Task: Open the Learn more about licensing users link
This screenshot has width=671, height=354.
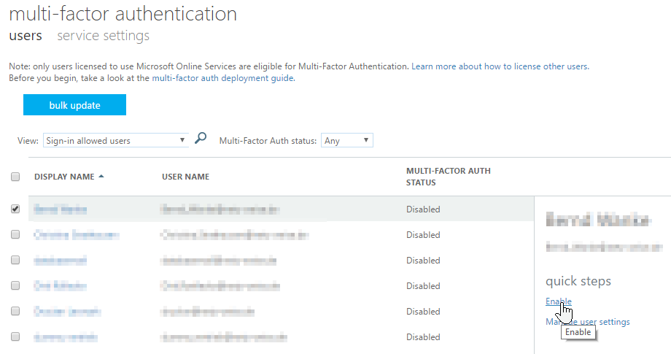Action: coord(500,66)
